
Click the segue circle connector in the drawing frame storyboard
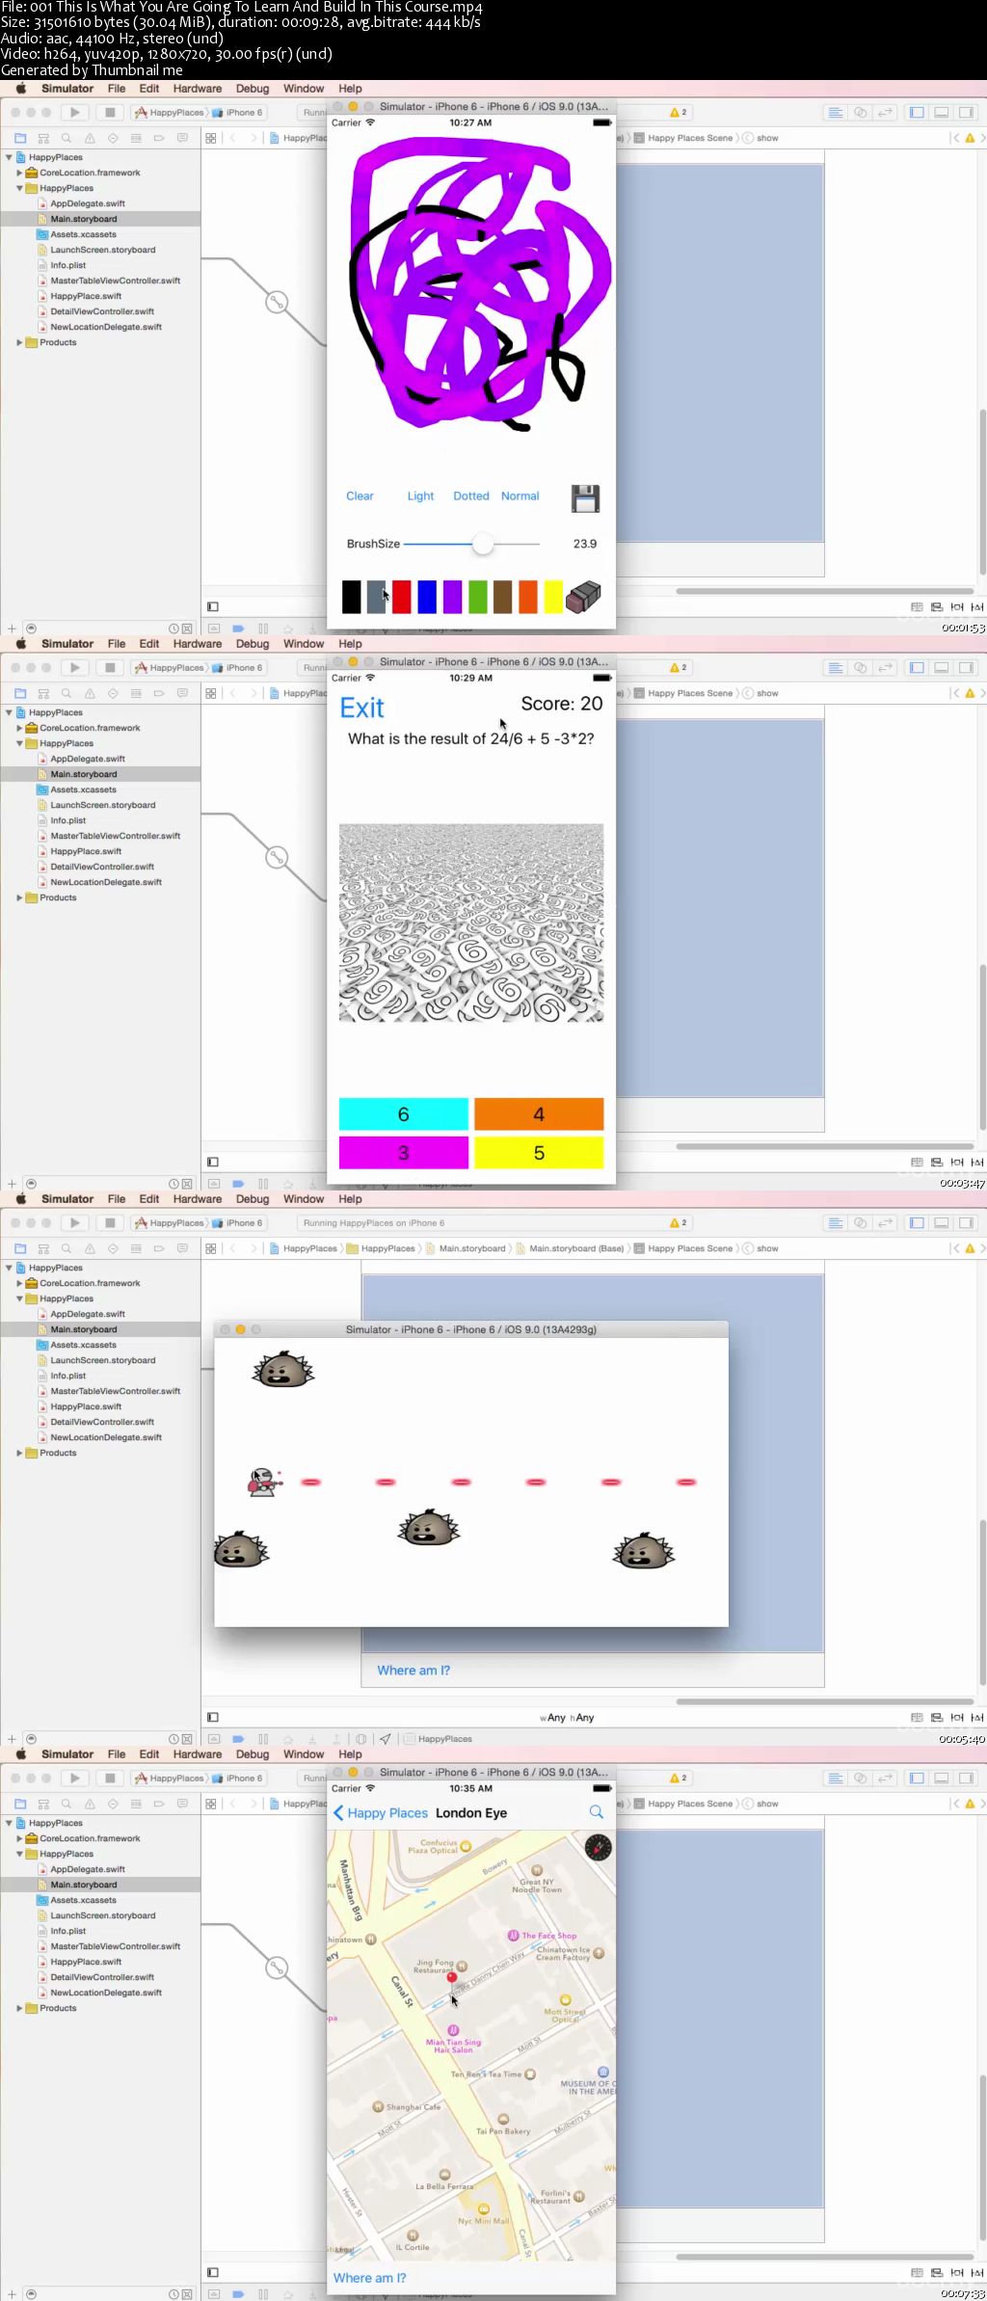(277, 302)
